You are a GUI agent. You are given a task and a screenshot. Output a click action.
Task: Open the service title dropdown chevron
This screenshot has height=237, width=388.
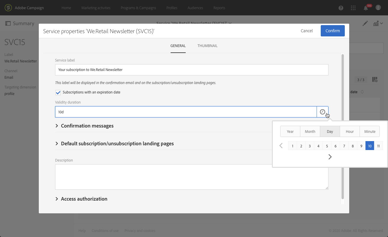pos(230,23)
